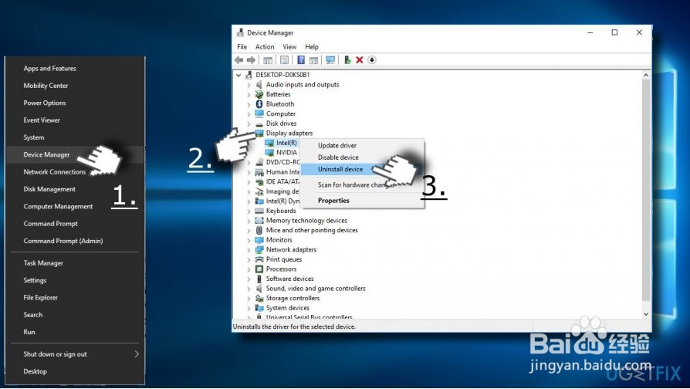Click the Bluetooth symbol icon in the tree
The height and width of the screenshot is (389, 690).
tap(259, 104)
